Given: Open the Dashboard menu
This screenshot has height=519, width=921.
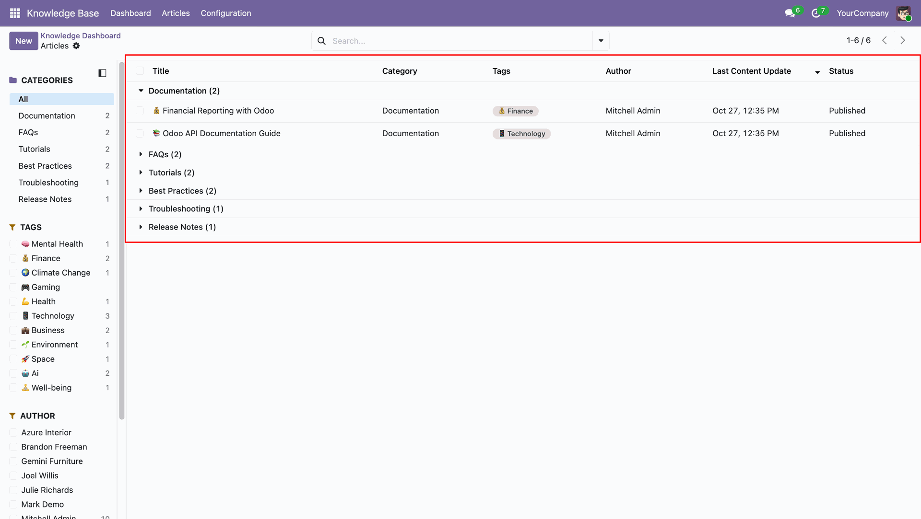Looking at the screenshot, I should [130, 13].
